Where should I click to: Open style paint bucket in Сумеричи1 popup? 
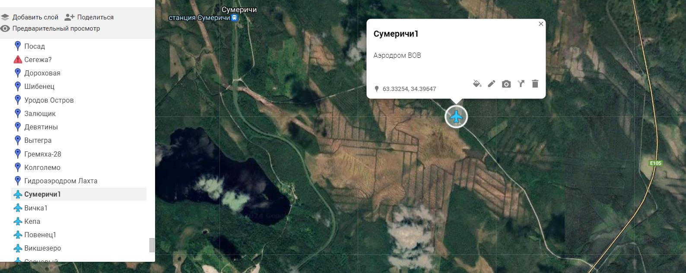tap(477, 84)
